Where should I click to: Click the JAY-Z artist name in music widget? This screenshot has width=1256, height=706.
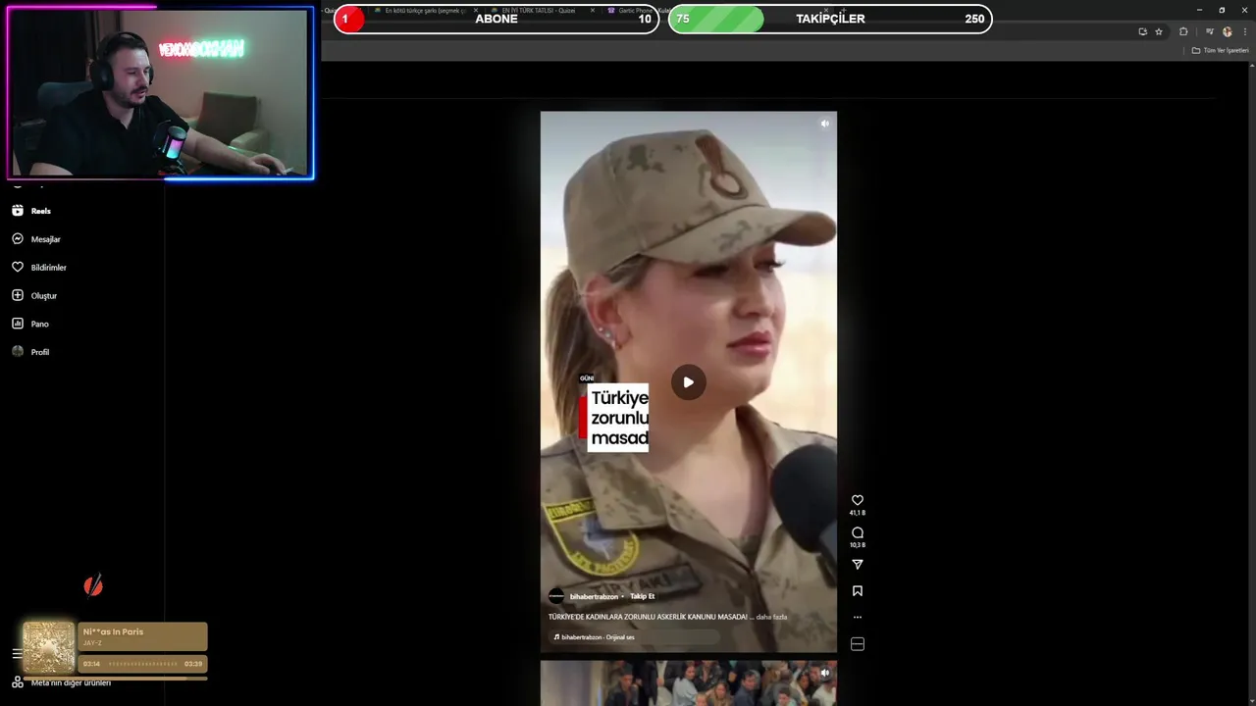tap(92, 643)
